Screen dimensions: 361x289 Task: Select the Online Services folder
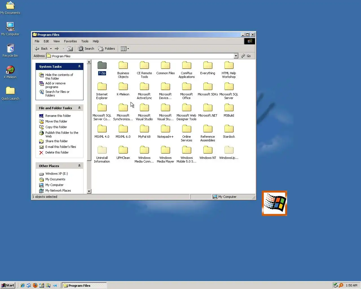tap(186, 133)
